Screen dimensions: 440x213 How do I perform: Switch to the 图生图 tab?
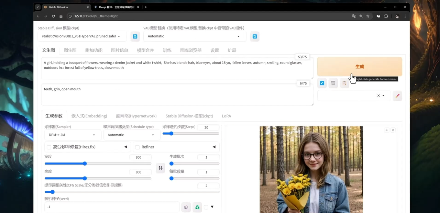tap(70, 50)
